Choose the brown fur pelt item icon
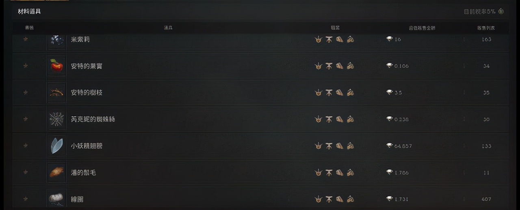 click(x=56, y=173)
